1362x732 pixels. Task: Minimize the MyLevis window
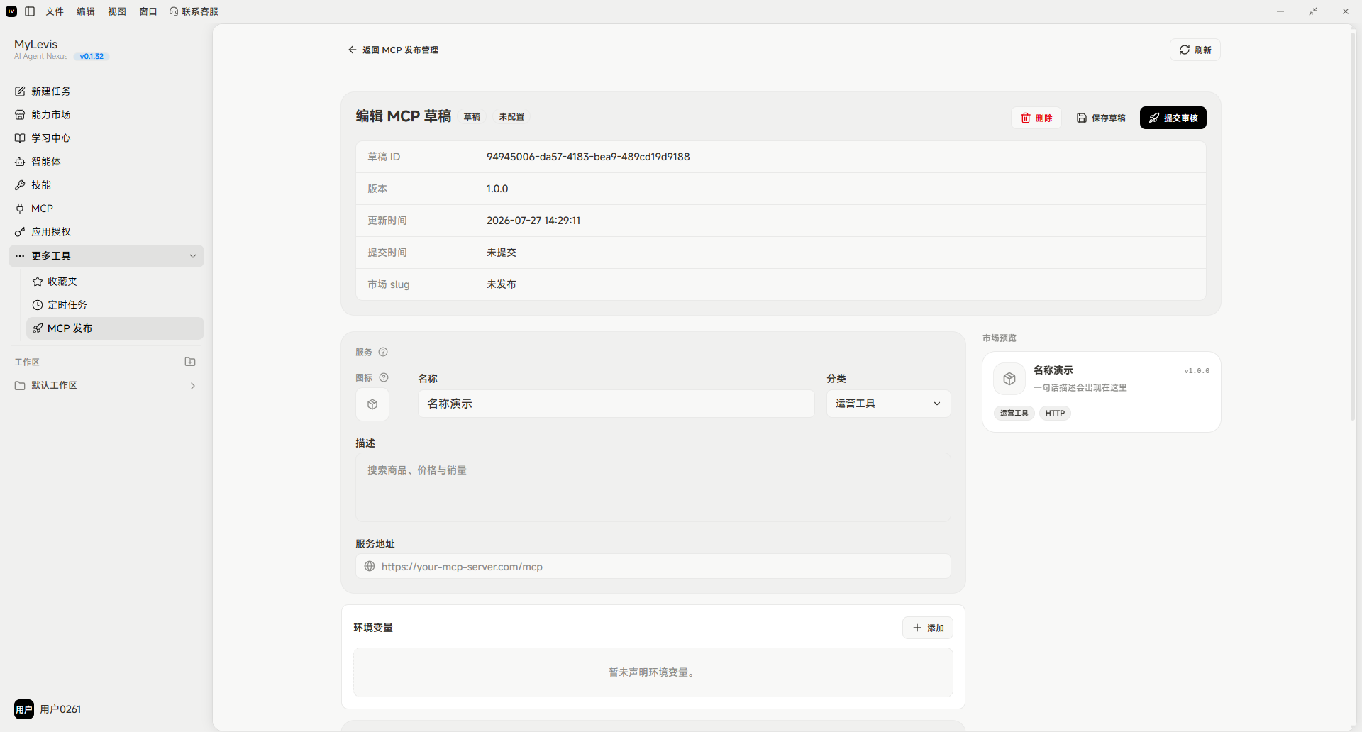click(x=1280, y=11)
